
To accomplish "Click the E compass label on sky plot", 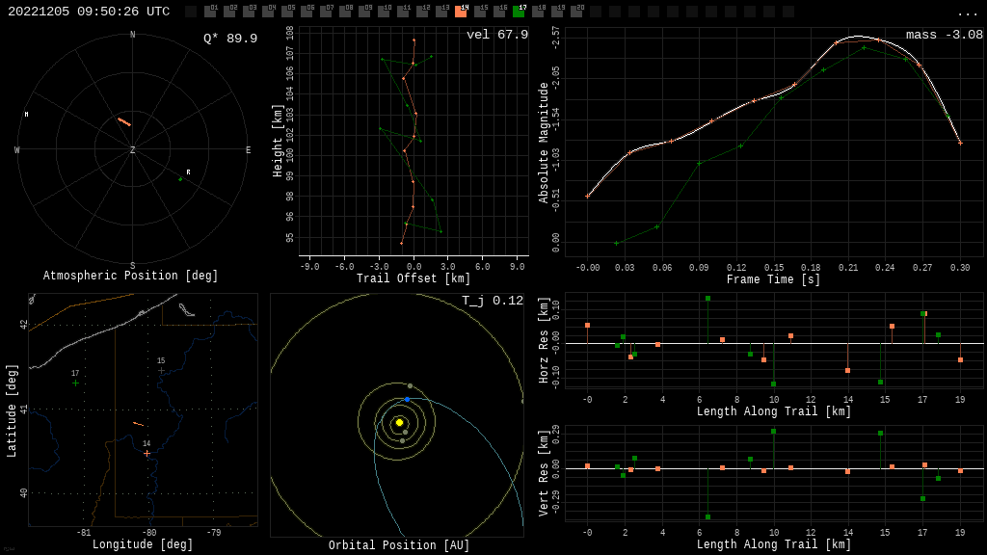I will (x=248, y=149).
